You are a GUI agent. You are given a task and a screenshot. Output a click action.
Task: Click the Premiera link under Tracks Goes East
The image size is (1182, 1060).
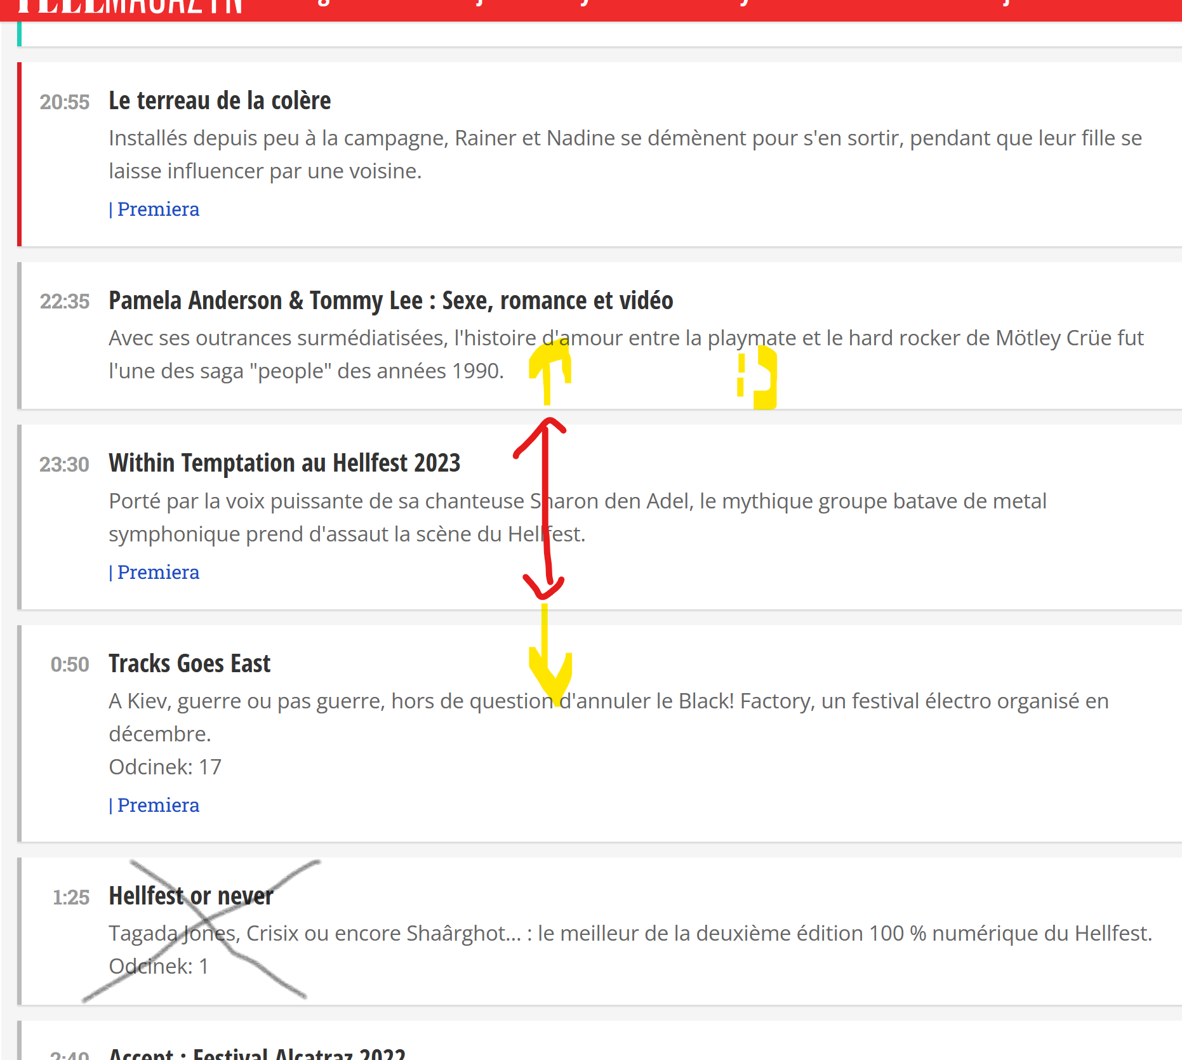point(158,805)
